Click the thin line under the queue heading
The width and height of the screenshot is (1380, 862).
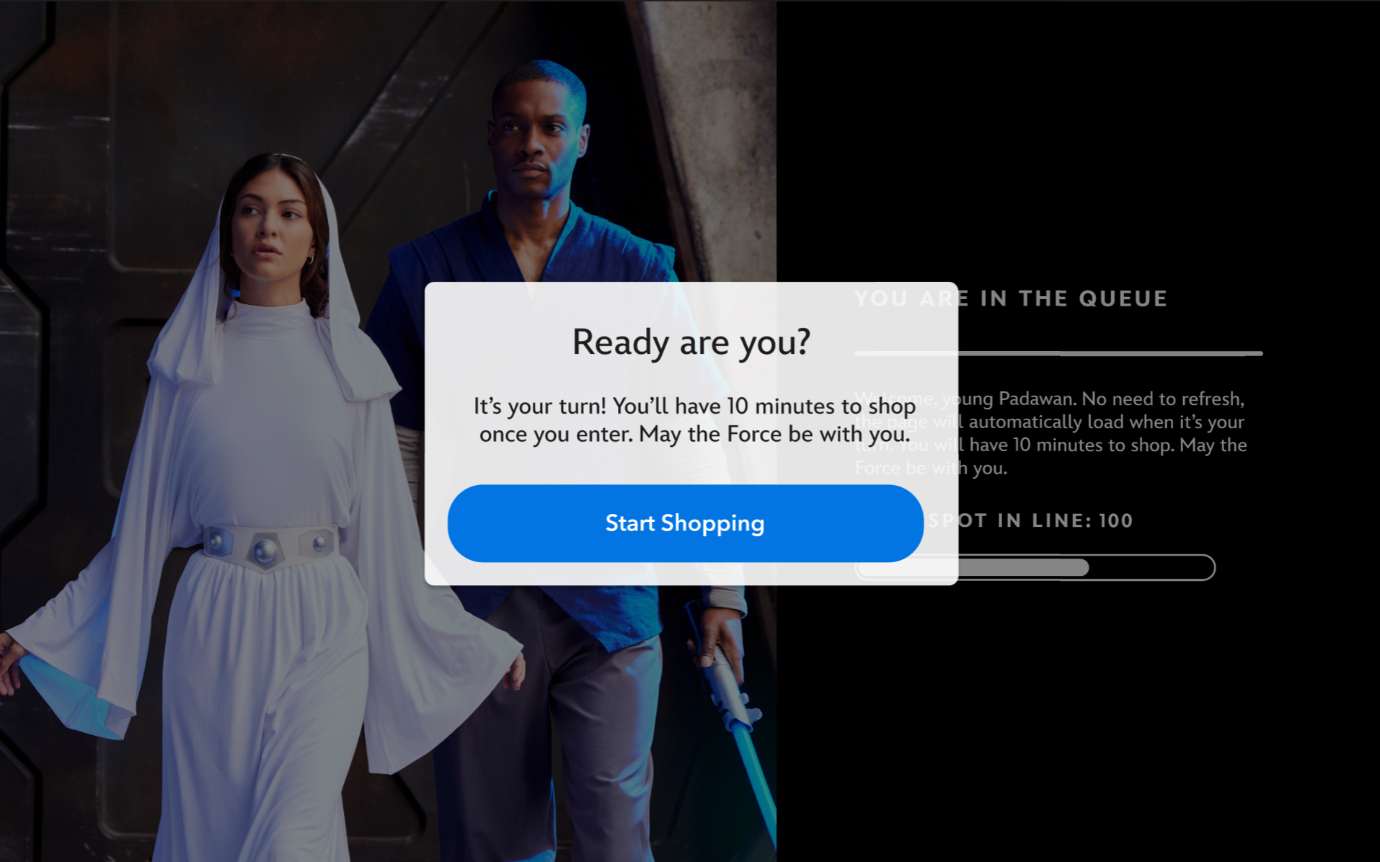1058,353
